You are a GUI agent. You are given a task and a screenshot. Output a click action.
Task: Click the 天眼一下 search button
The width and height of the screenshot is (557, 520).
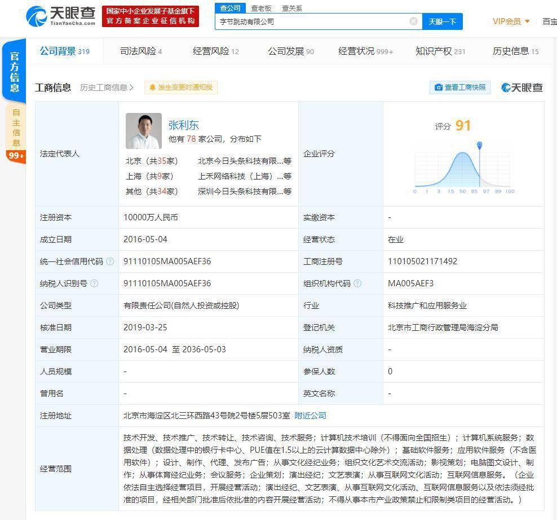(442, 21)
